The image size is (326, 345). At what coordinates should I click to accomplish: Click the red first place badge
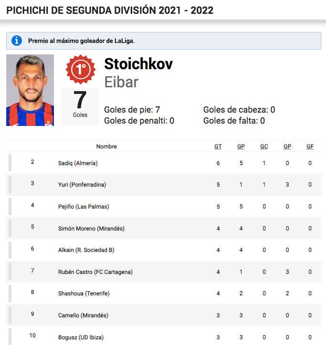(x=81, y=70)
